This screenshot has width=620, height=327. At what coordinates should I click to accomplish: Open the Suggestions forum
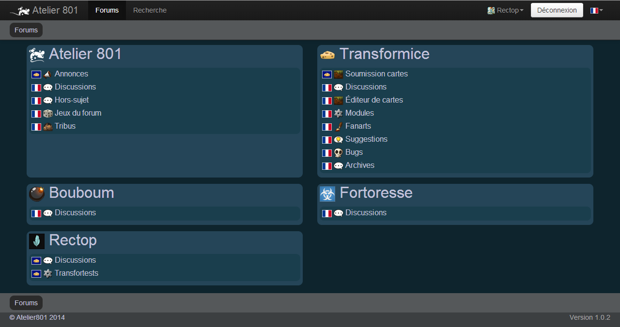366,139
